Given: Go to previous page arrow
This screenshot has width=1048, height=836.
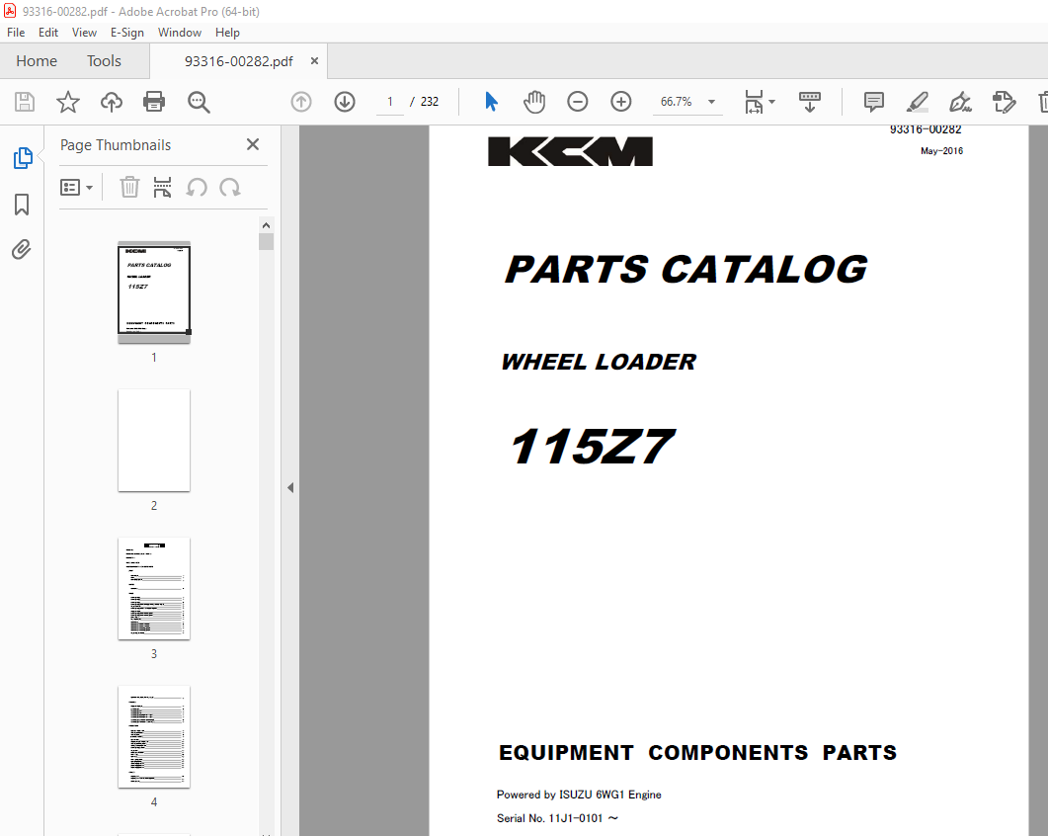Looking at the screenshot, I should click(x=301, y=102).
